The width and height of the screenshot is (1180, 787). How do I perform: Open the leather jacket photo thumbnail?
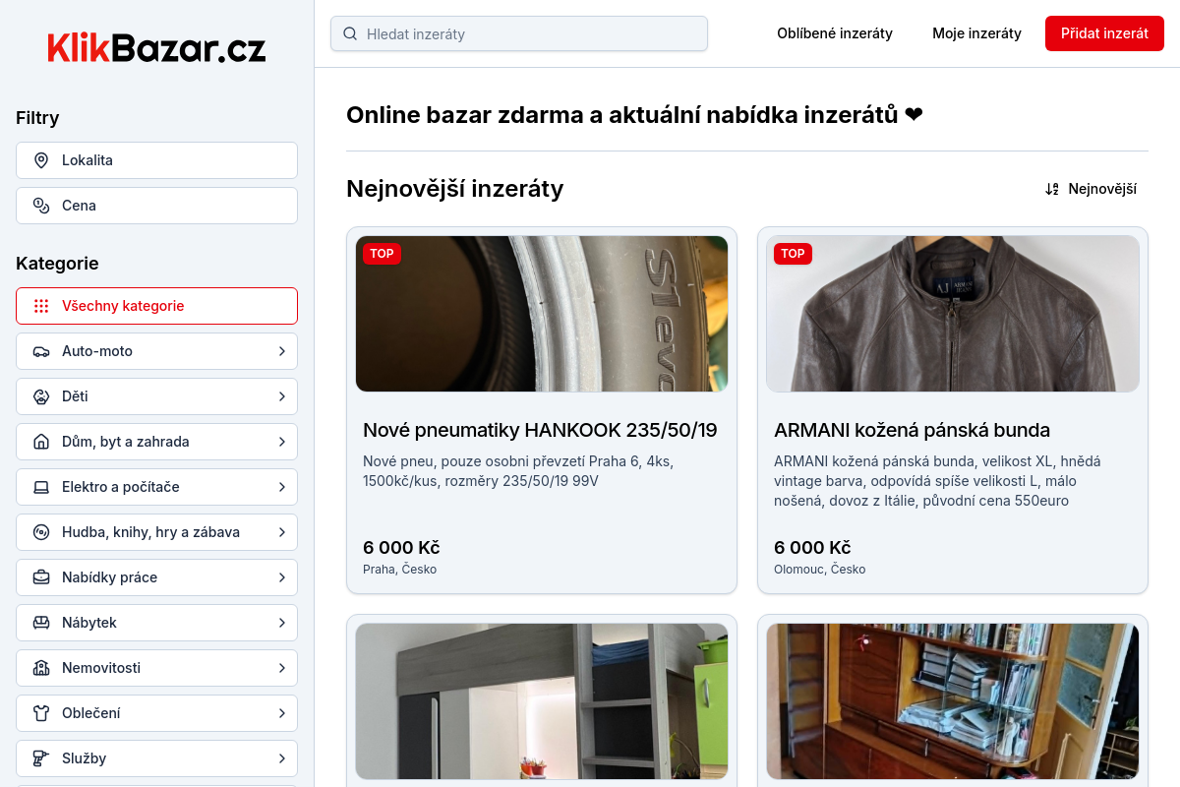click(953, 314)
